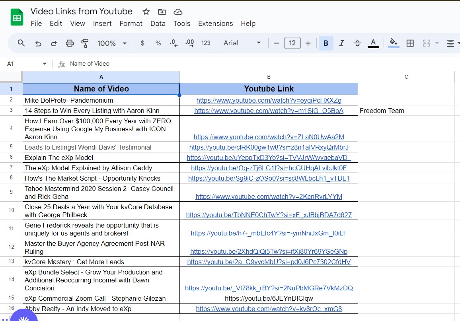Toggle italic formatting

tap(341, 43)
